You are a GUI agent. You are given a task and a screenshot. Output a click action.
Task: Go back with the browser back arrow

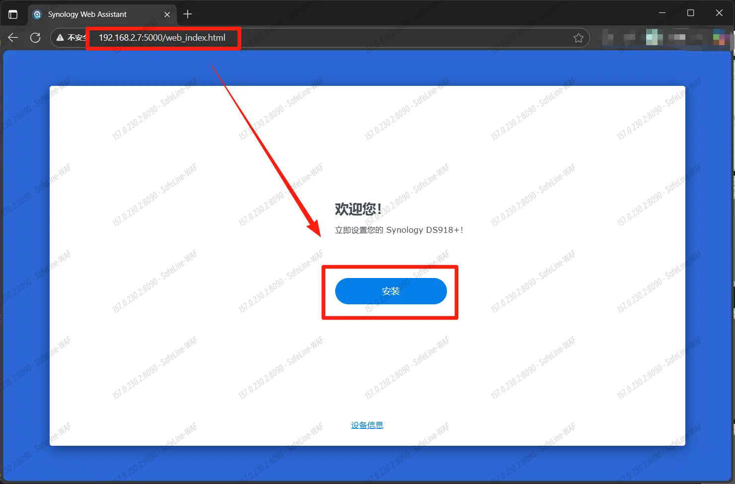13,38
